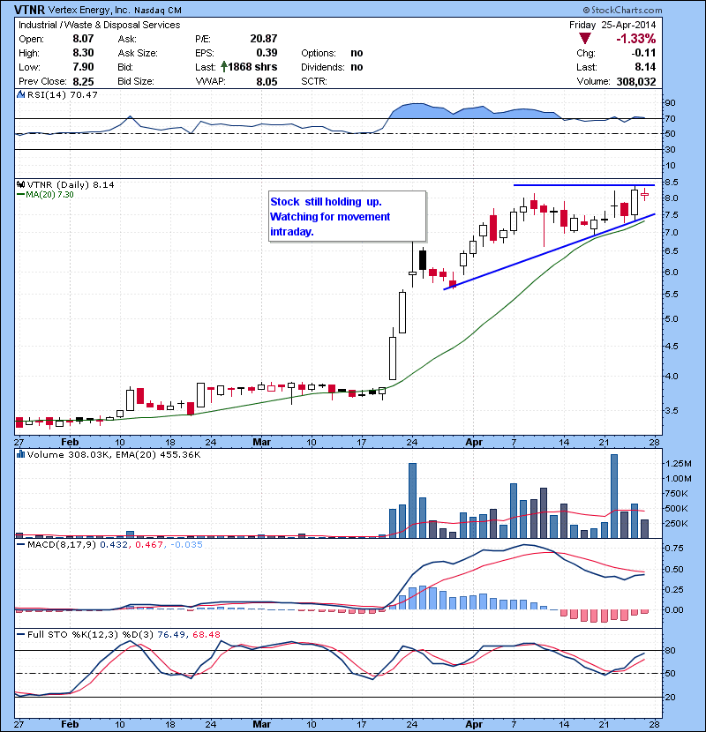706x732 pixels.
Task: Click the Options no entry
Action: pos(332,53)
